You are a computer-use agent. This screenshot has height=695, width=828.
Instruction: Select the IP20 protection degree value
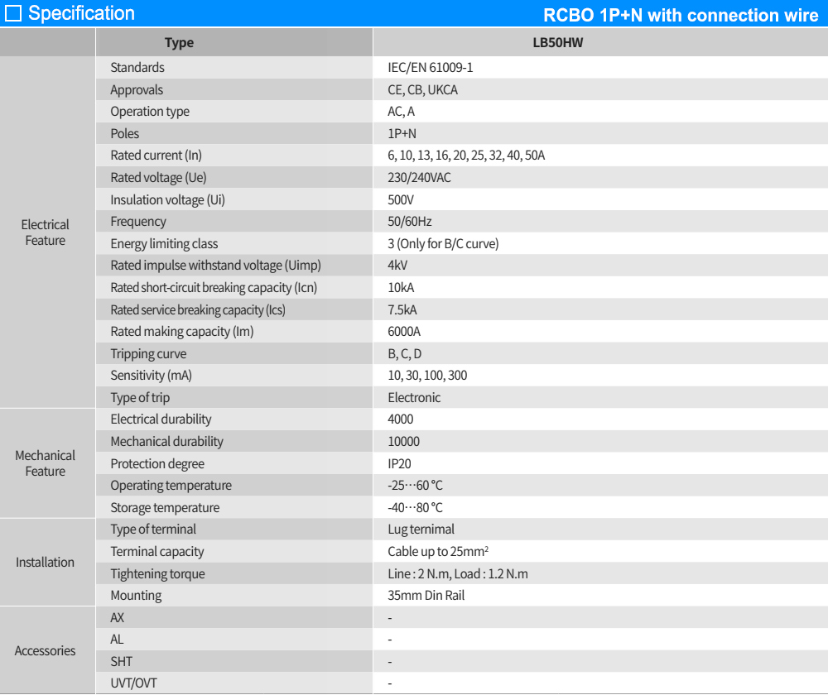point(399,464)
